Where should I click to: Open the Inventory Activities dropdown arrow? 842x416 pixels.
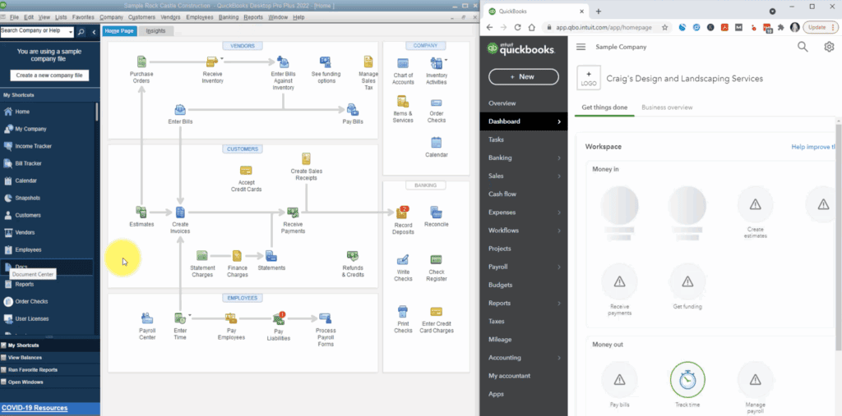tap(445, 60)
